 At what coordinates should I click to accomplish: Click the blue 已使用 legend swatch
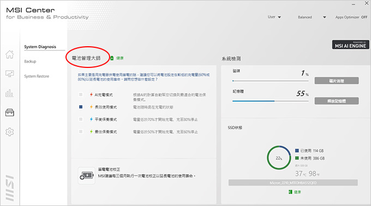click(x=297, y=151)
